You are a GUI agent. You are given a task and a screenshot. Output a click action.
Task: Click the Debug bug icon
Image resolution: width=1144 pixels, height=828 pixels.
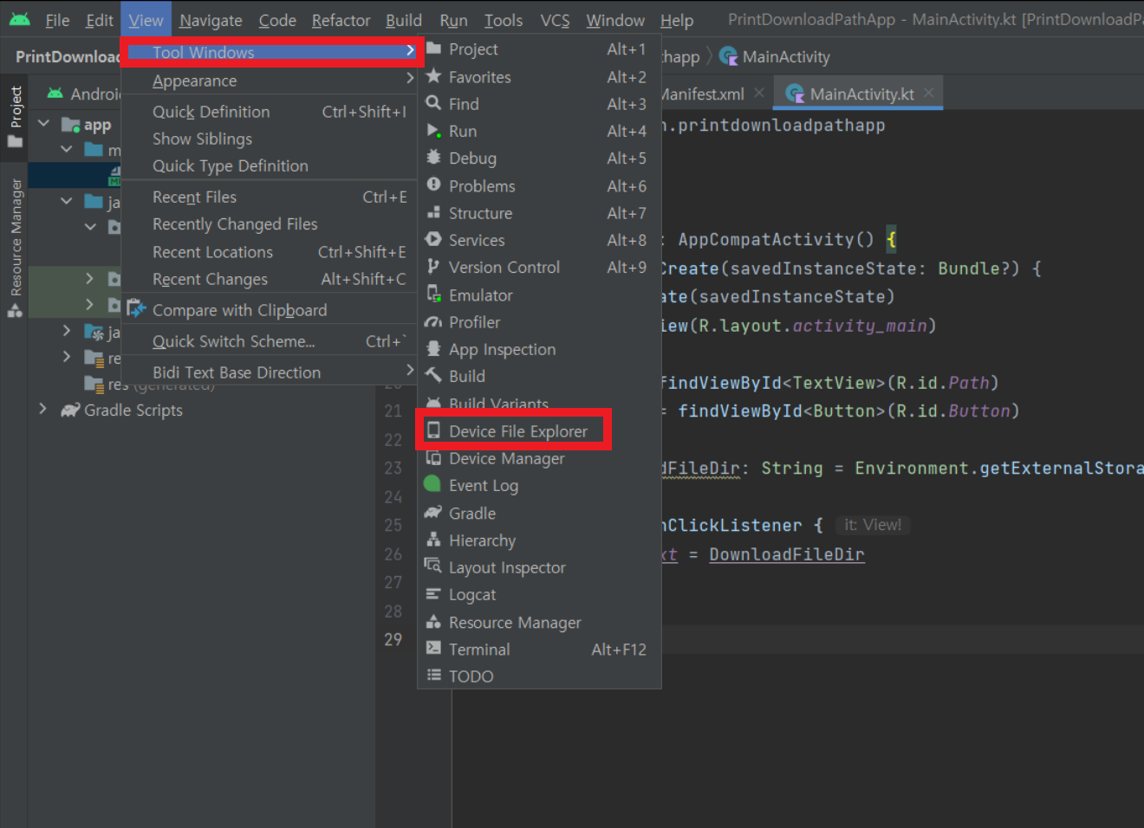(x=433, y=158)
